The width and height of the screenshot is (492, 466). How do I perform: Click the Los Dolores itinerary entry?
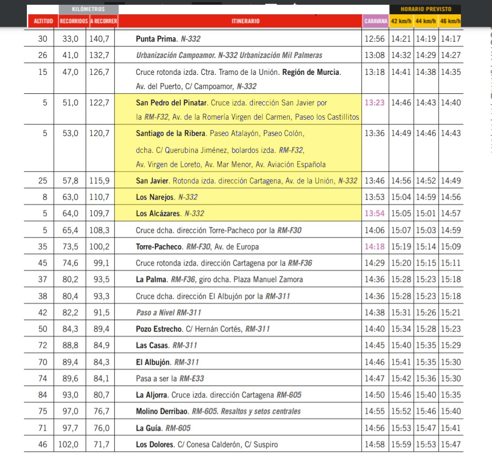(x=207, y=444)
